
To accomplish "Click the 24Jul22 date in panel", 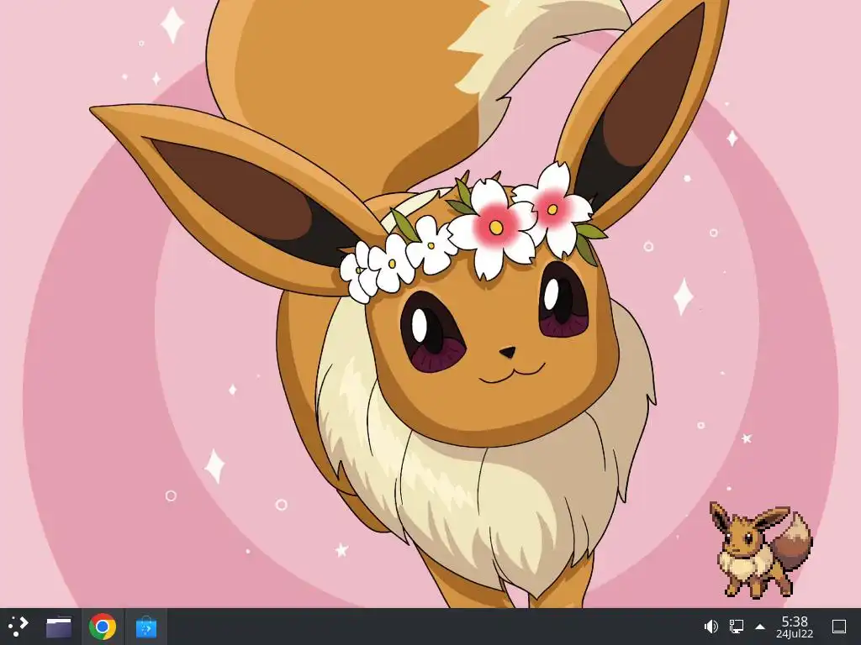I will [x=795, y=634].
